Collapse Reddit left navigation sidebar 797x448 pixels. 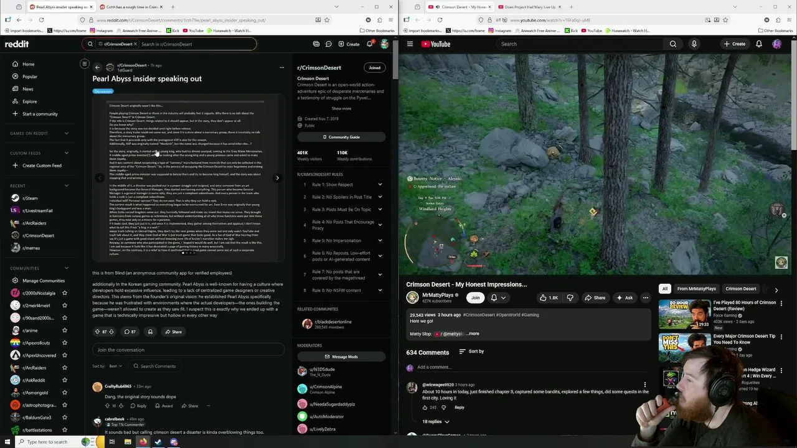click(85, 64)
